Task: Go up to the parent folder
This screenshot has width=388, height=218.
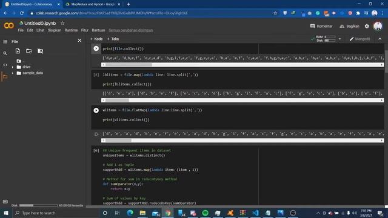Action: coord(19,61)
